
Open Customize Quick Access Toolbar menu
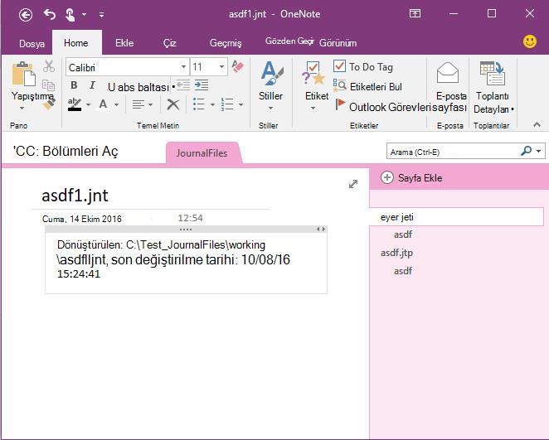(101, 15)
